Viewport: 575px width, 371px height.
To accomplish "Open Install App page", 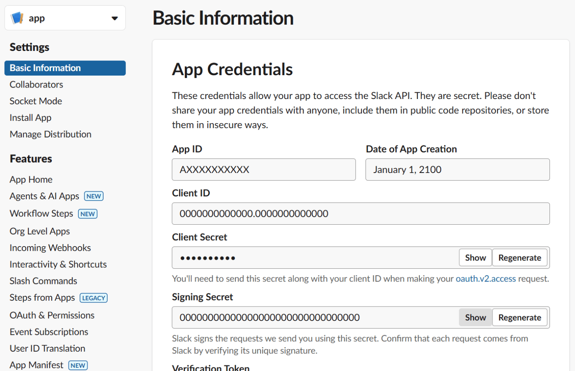I will pos(30,118).
